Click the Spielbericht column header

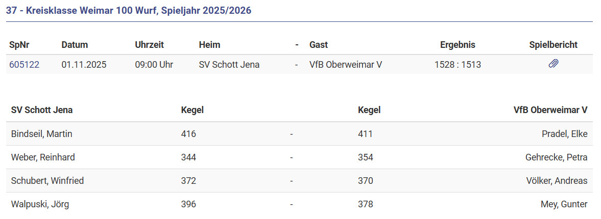click(x=553, y=45)
